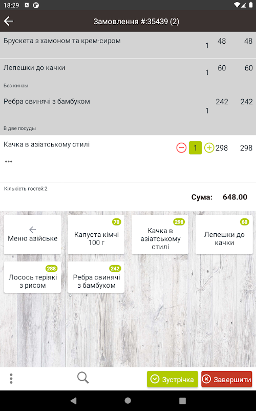The height and width of the screenshot is (411, 256).
Task: Go back to Меню азійське category
Action: (32, 235)
